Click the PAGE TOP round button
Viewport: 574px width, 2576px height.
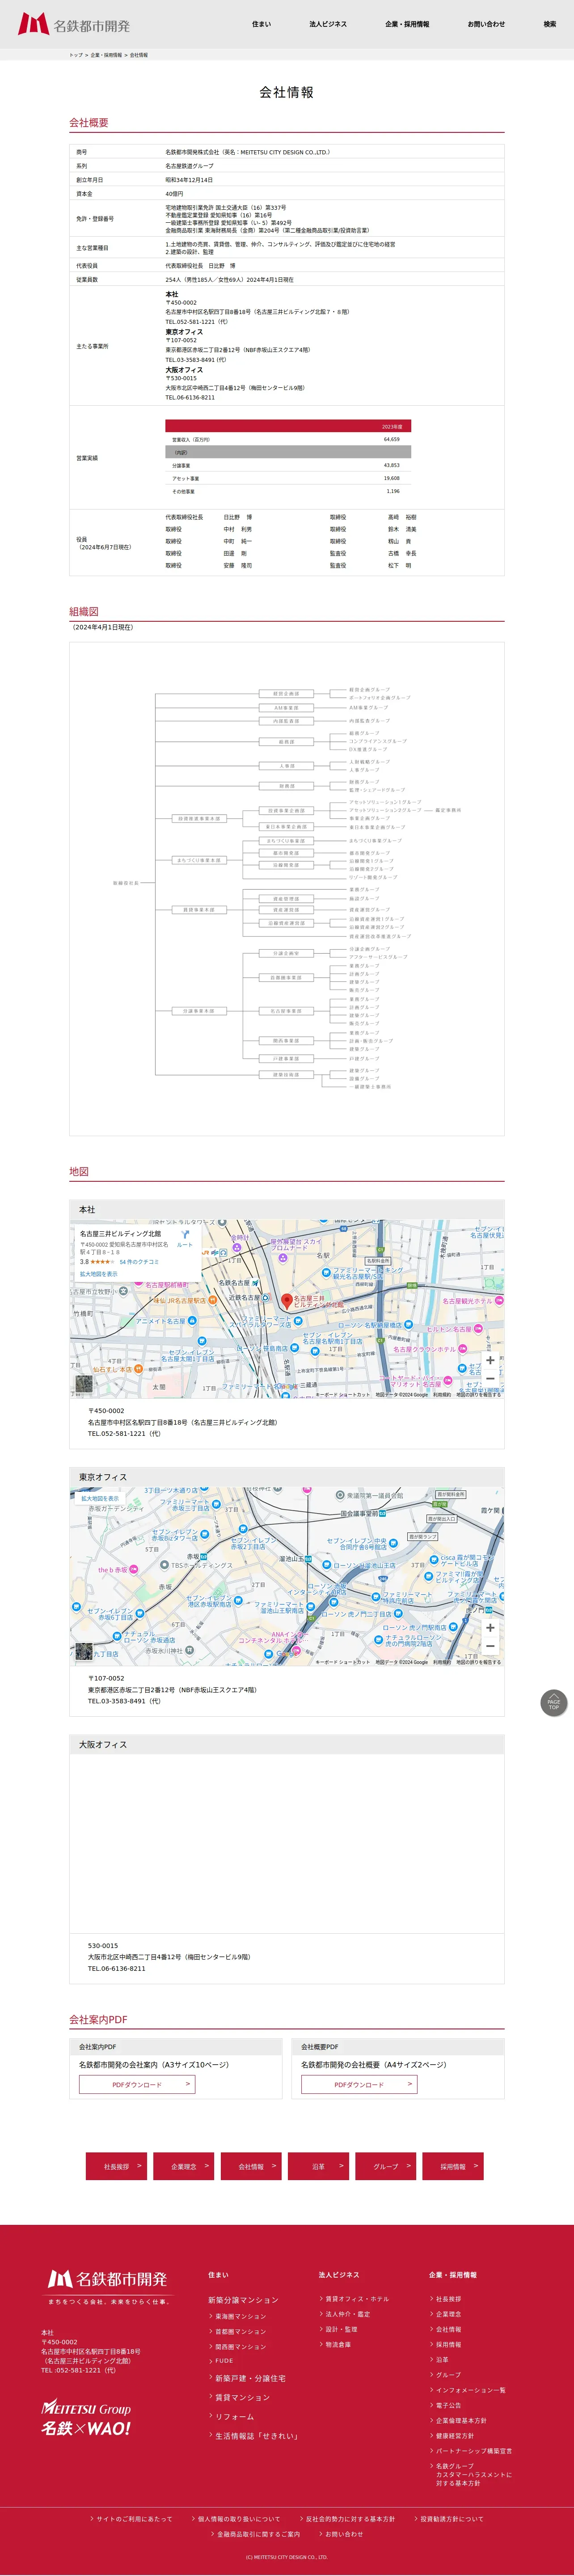(553, 1703)
